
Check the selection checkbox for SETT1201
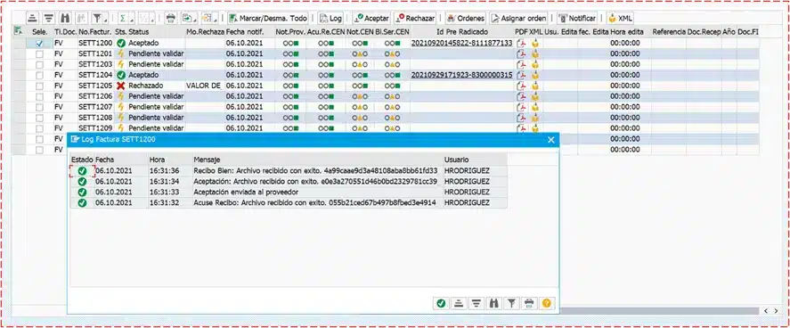tap(39, 53)
